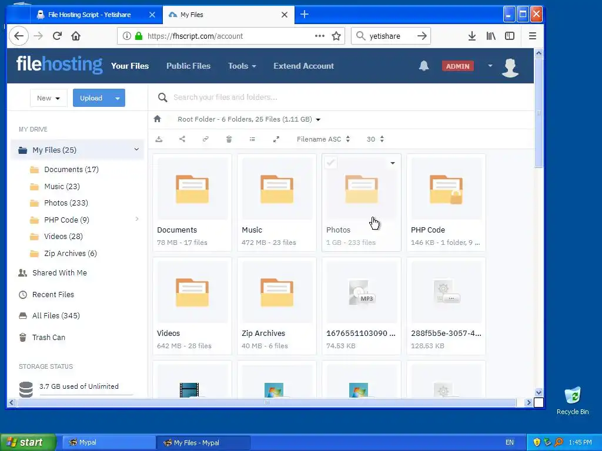Screen dimensions: 602x451
Task: Open the browser library icon
Action: tap(491, 36)
